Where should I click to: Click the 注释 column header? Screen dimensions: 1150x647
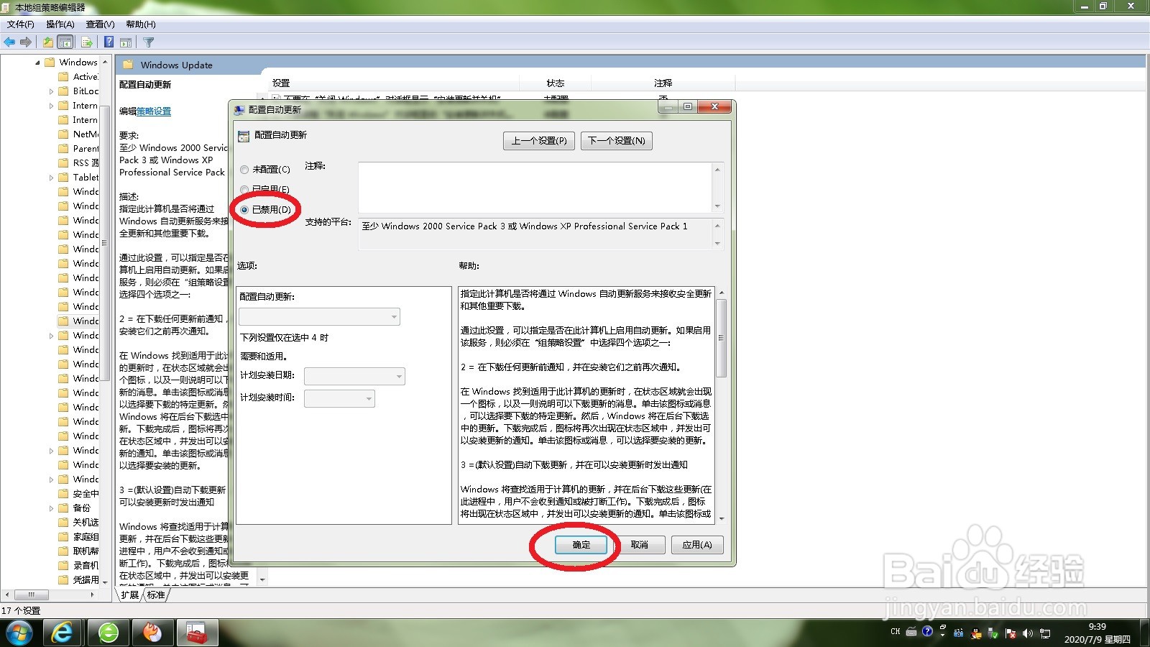point(663,83)
